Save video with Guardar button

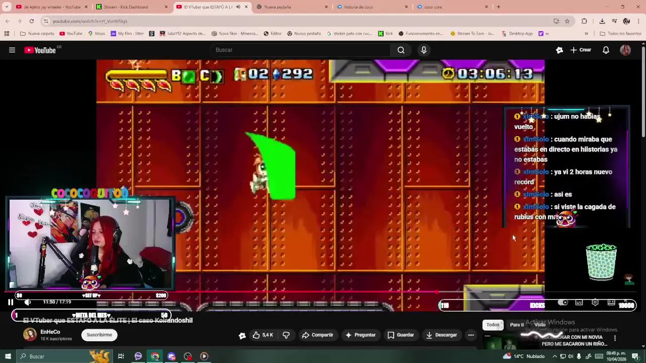tap(401, 335)
